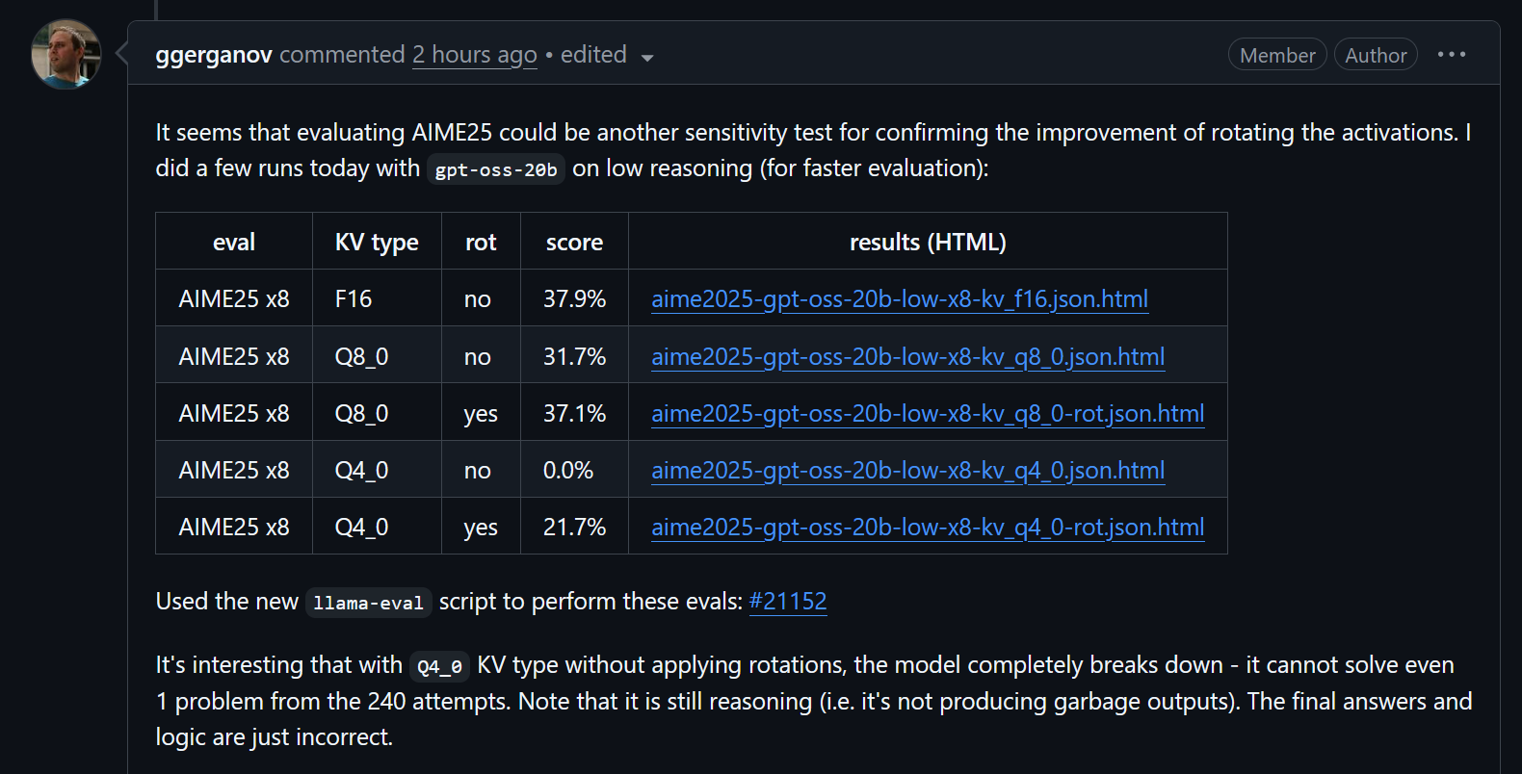The image size is (1522, 774).
Task: Click the Q4_0 inline code in paragraph
Action: point(440,666)
